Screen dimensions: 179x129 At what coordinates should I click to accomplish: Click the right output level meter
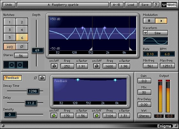[x=168, y=96]
